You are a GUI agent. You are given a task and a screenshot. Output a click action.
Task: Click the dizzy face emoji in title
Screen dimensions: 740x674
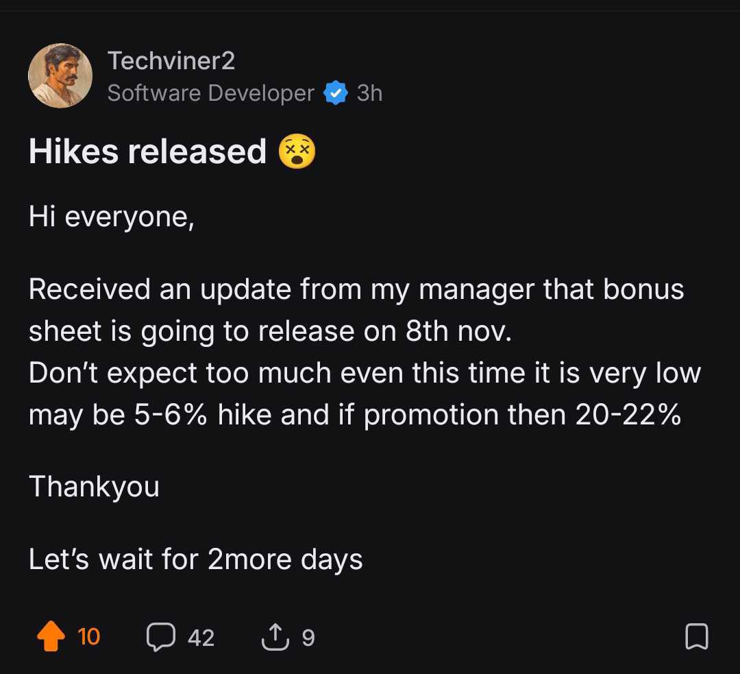297,152
